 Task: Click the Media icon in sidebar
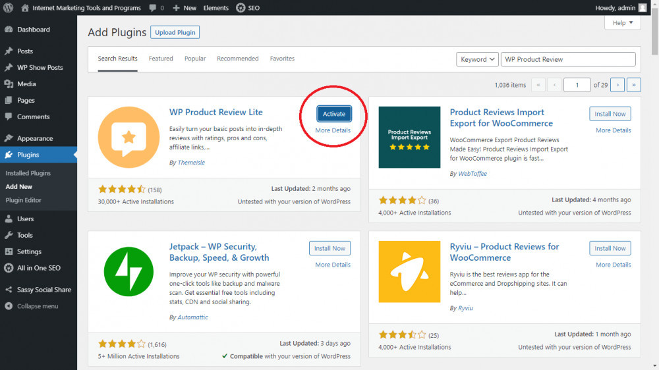click(9, 84)
